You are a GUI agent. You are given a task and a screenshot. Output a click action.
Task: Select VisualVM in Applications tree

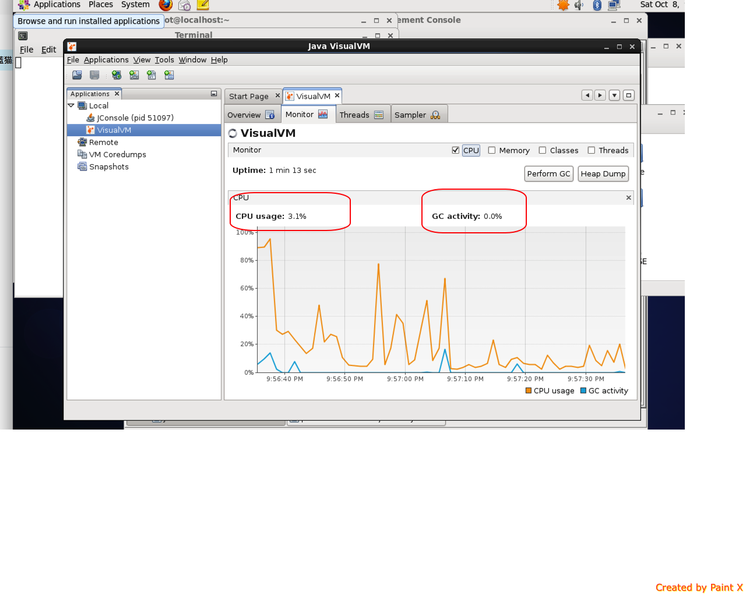[x=114, y=130]
